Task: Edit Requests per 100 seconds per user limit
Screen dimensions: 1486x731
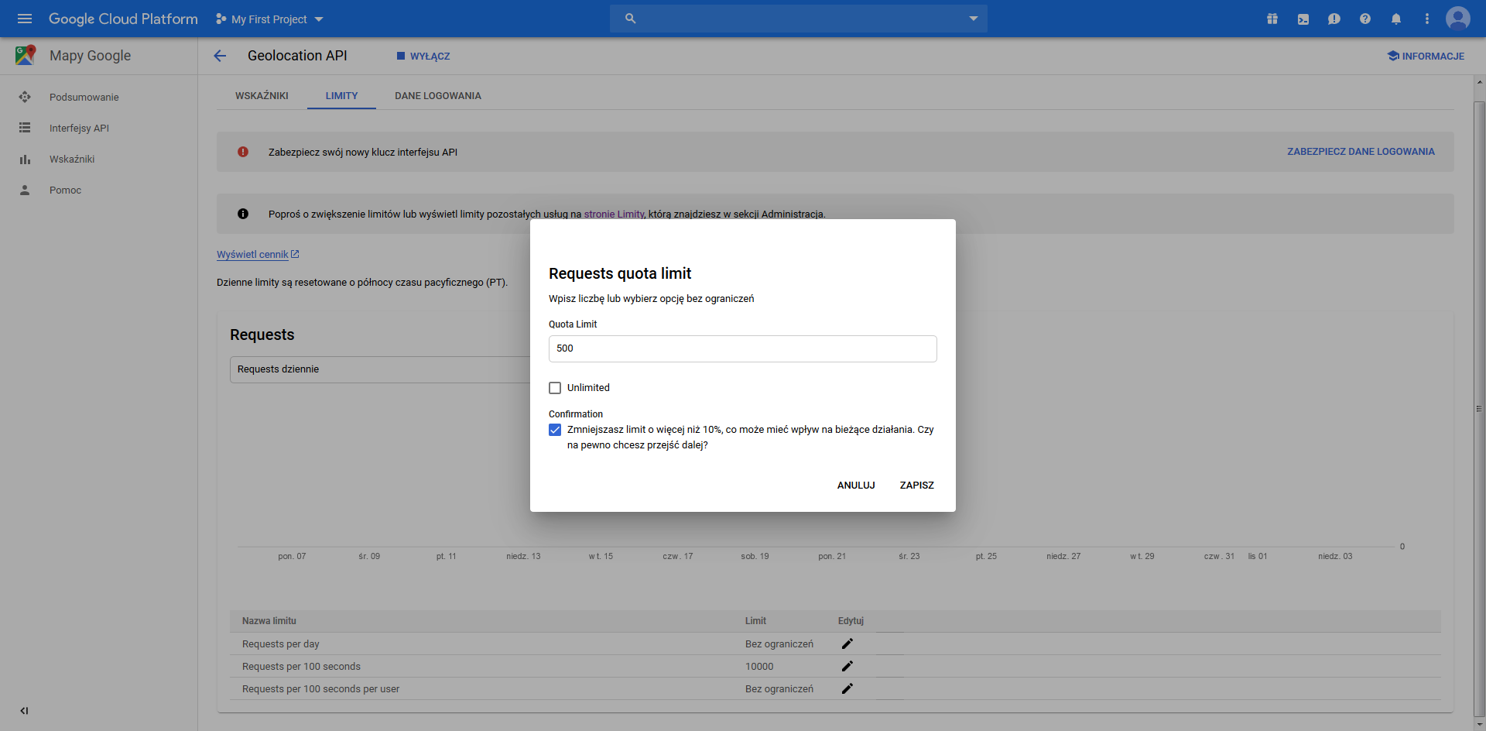Action: (x=847, y=688)
